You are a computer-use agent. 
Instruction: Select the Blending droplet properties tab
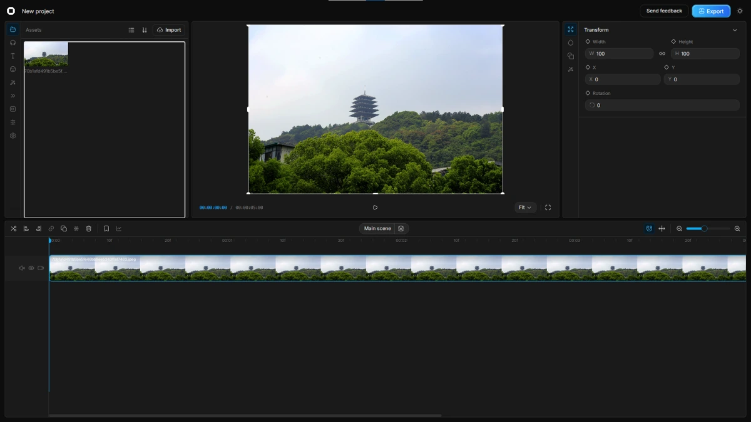570,43
